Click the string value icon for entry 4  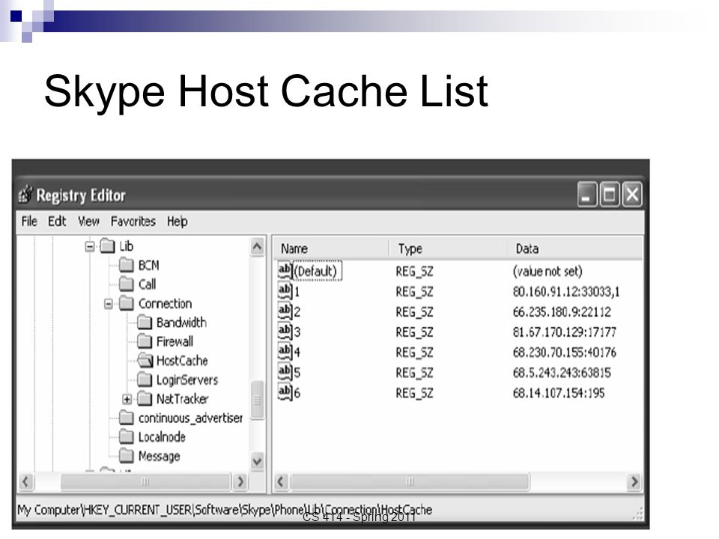click(x=285, y=352)
